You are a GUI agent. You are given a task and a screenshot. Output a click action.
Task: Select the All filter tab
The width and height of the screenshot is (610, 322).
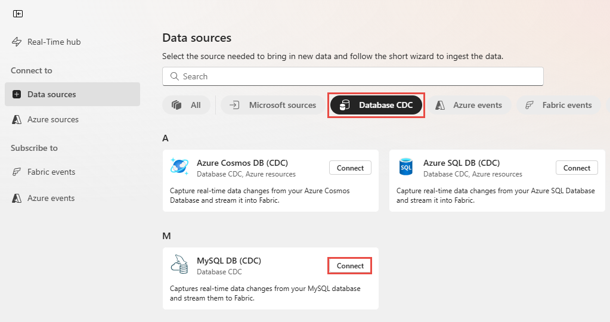(187, 105)
